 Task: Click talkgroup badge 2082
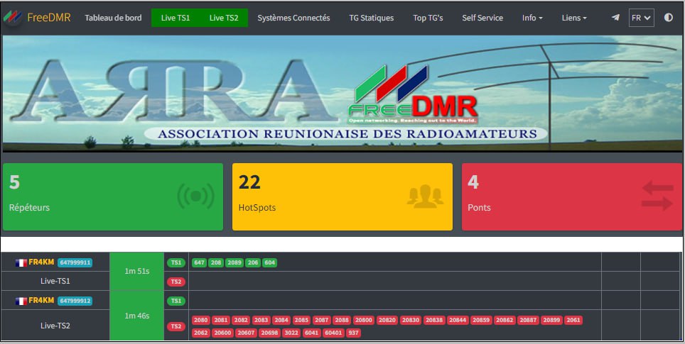point(241,320)
